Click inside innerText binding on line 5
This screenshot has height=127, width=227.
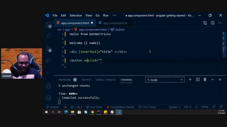click(88, 52)
